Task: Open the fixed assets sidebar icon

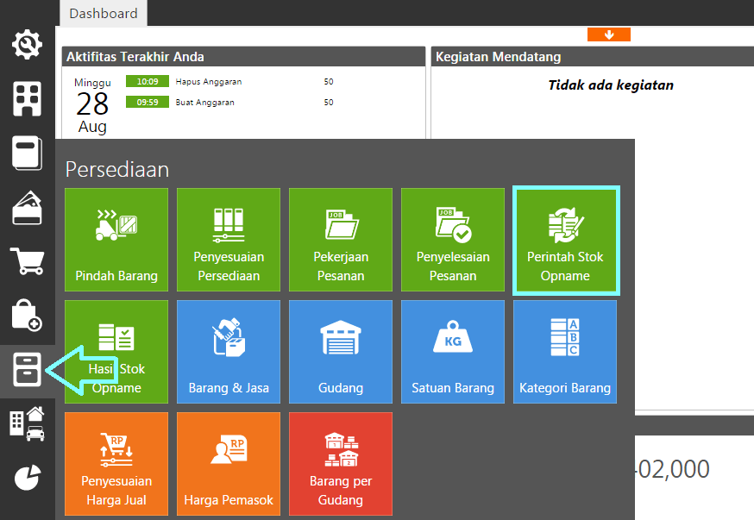Action: pos(27,423)
